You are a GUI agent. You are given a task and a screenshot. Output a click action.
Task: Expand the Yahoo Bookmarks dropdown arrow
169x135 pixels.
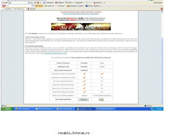point(55,6)
